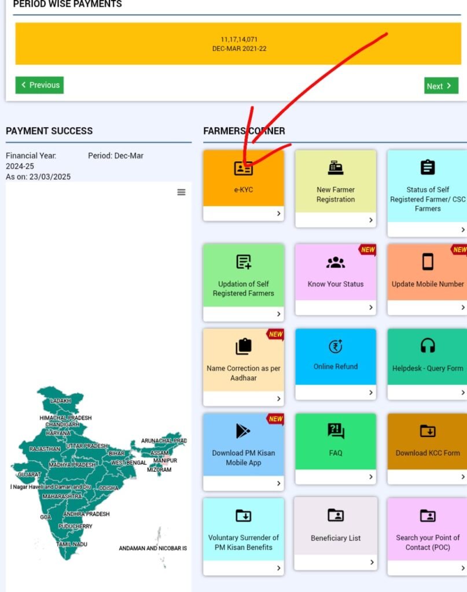This screenshot has width=467, height=592.
Task: Select Rajasthan on the India map
Action: [45, 449]
